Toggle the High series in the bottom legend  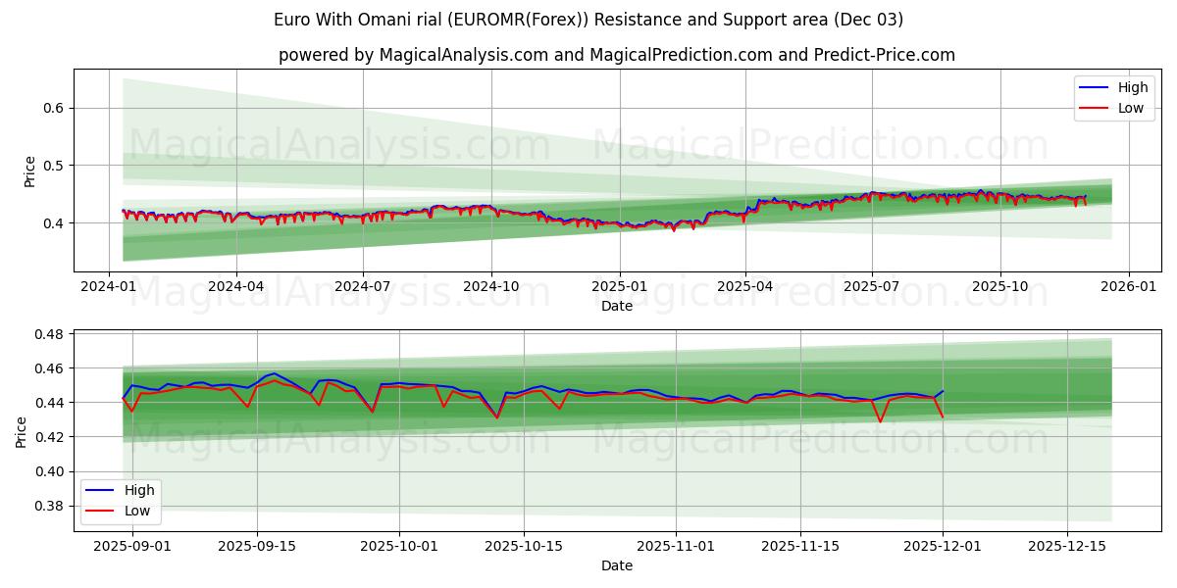(x=138, y=491)
